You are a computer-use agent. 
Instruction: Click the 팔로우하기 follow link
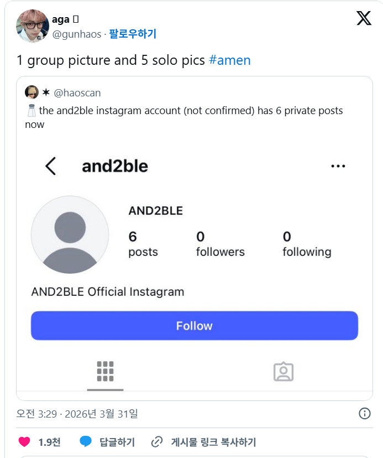pyautogui.click(x=133, y=34)
